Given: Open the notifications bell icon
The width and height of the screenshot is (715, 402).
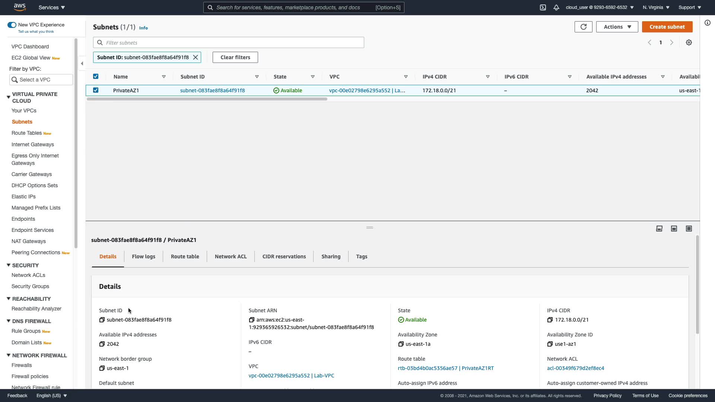Looking at the screenshot, I should [556, 7].
